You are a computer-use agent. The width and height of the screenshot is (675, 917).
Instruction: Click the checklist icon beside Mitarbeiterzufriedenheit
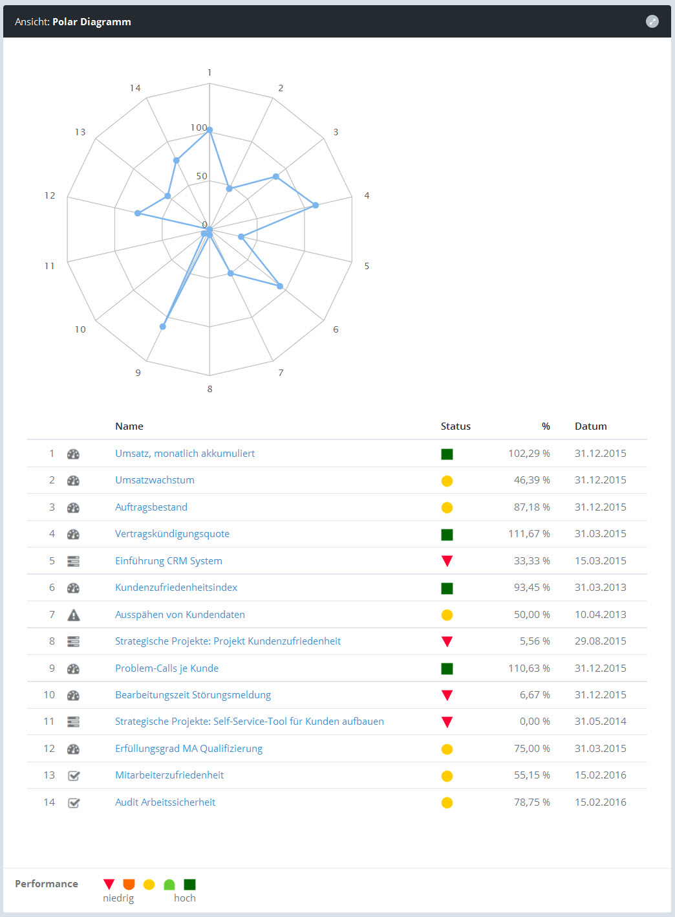click(x=74, y=775)
